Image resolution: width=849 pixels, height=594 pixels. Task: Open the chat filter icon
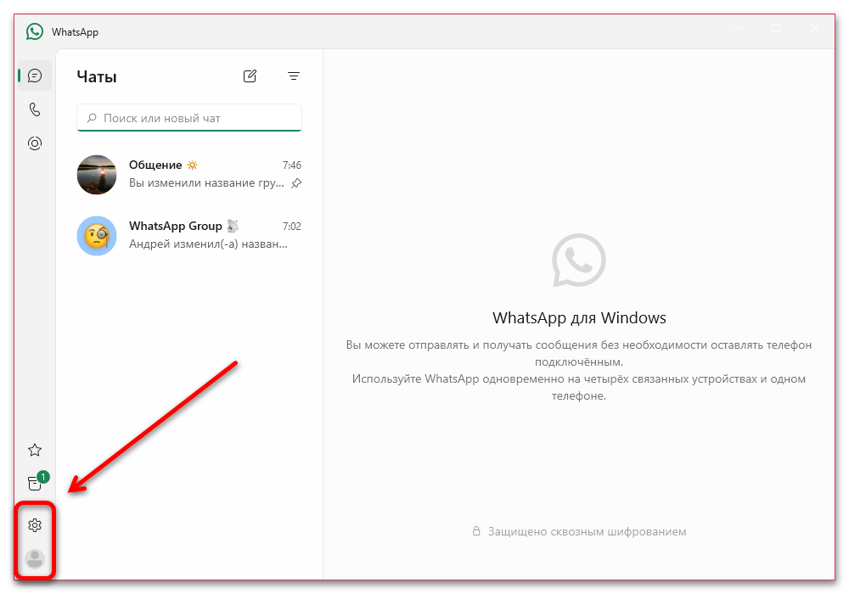click(x=294, y=76)
